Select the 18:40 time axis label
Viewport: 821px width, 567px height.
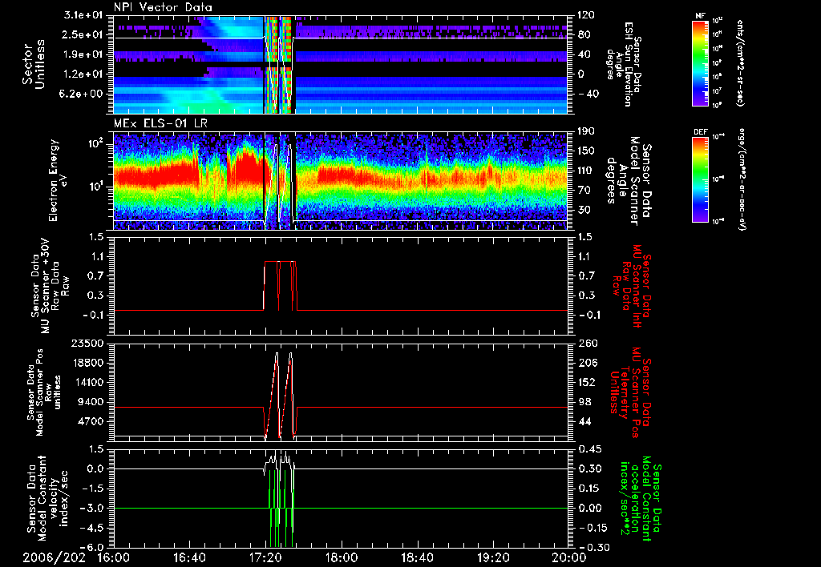pyautogui.click(x=417, y=557)
